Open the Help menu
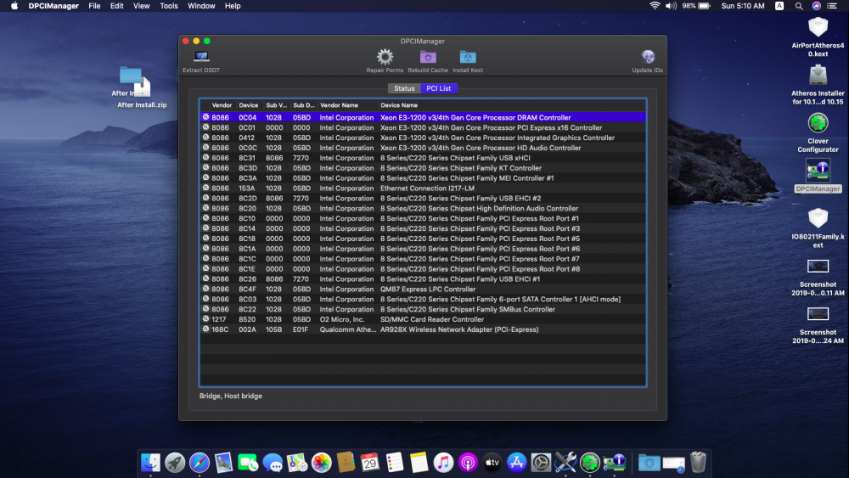 point(233,6)
